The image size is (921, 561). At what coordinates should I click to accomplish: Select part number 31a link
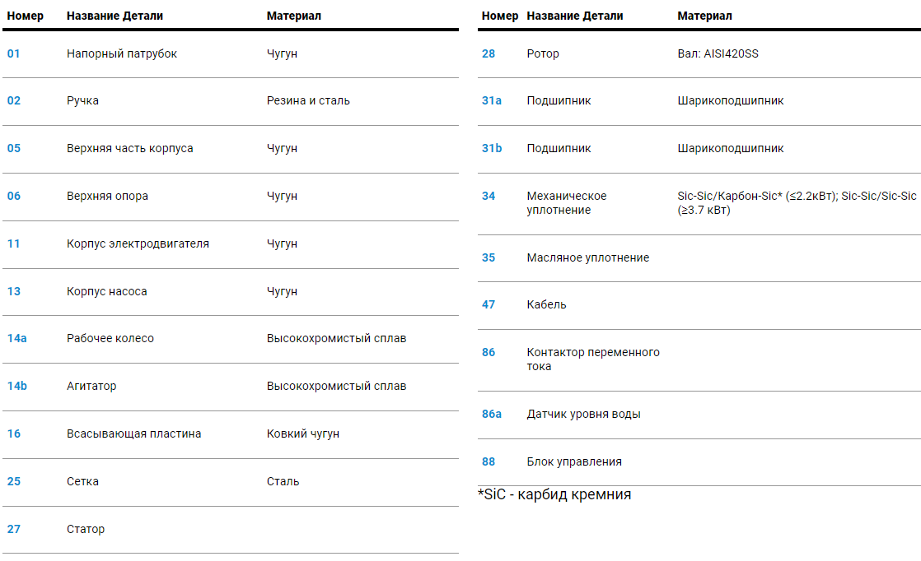pyautogui.click(x=492, y=100)
